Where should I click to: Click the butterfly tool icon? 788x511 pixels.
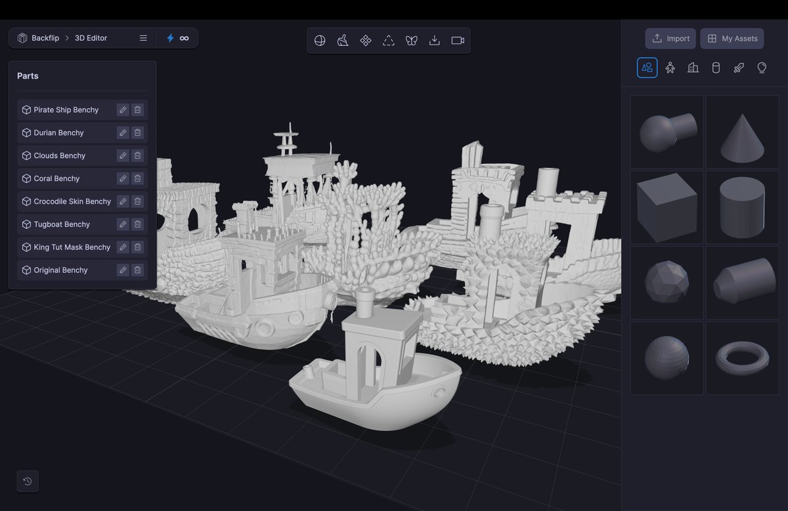[x=412, y=41]
